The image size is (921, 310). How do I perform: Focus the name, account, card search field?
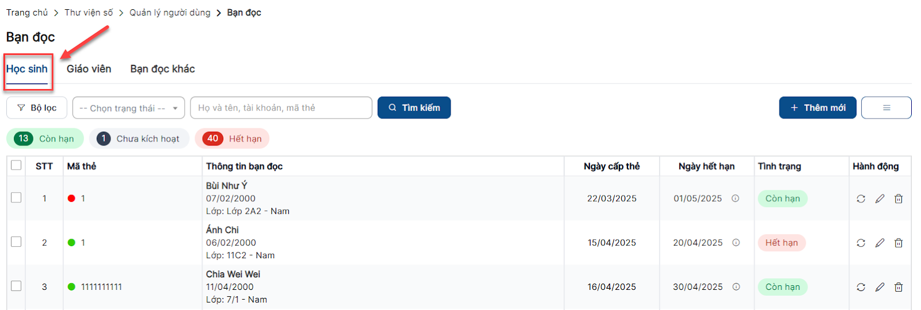[281, 108]
